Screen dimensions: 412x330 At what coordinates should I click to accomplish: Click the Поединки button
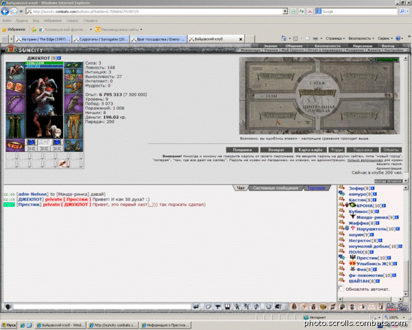[242, 150]
